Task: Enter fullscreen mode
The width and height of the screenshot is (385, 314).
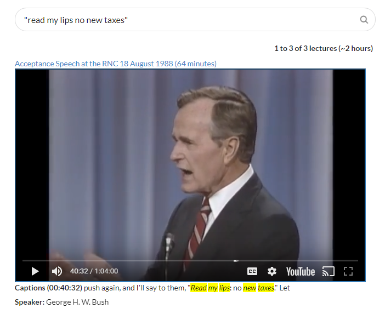Action: 348,271
